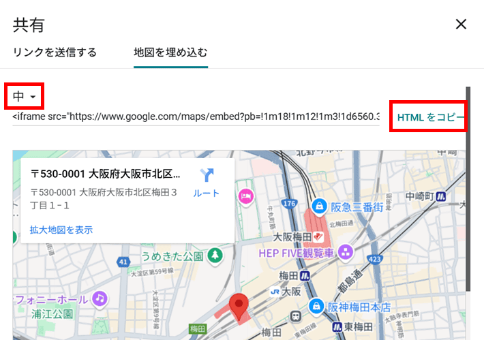
Task: Click the ルート directions icon
Action: (x=206, y=176)
